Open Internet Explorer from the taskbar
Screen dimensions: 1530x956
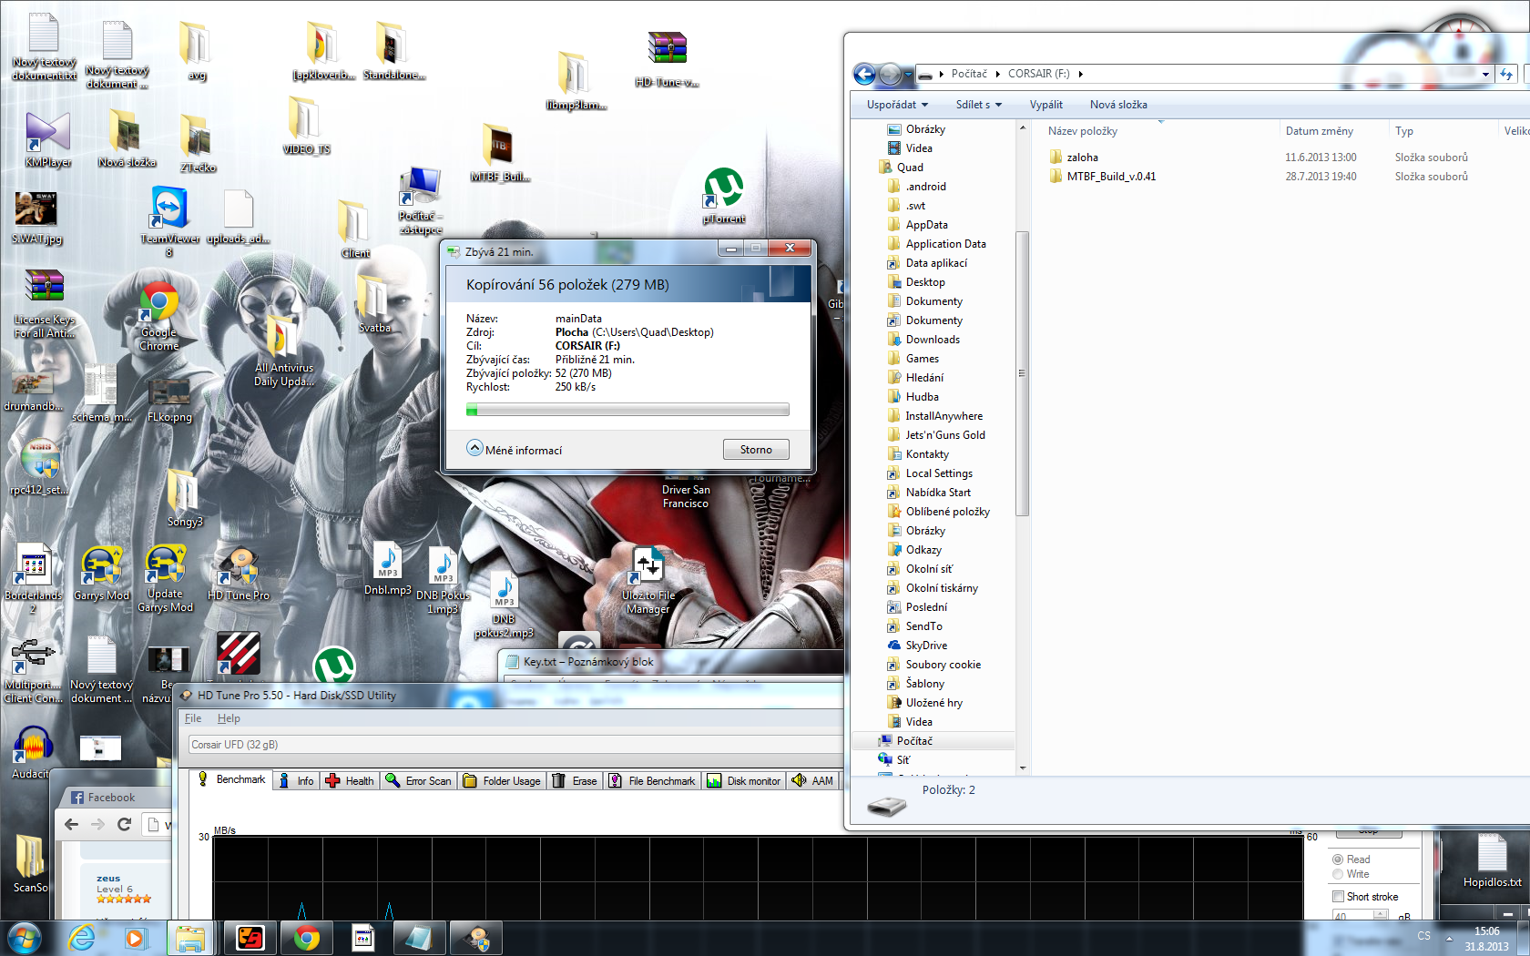[x=81, y=938]
